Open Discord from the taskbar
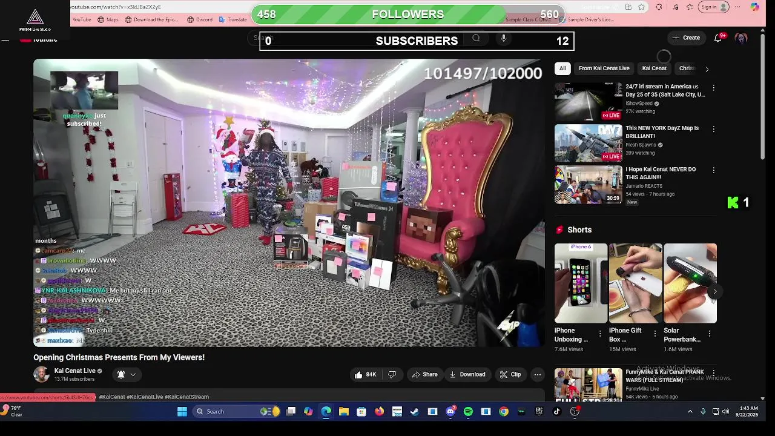Screen dimensions: 775x436 450,411
